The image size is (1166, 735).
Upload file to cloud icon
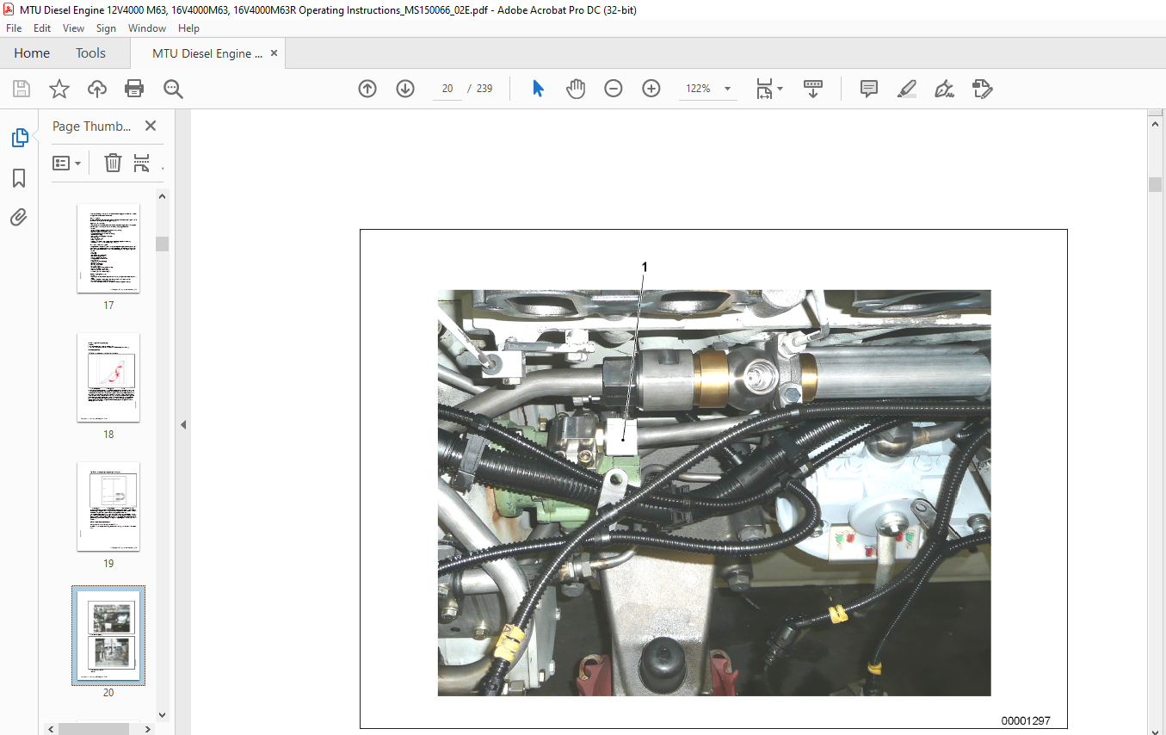[97, 89]
